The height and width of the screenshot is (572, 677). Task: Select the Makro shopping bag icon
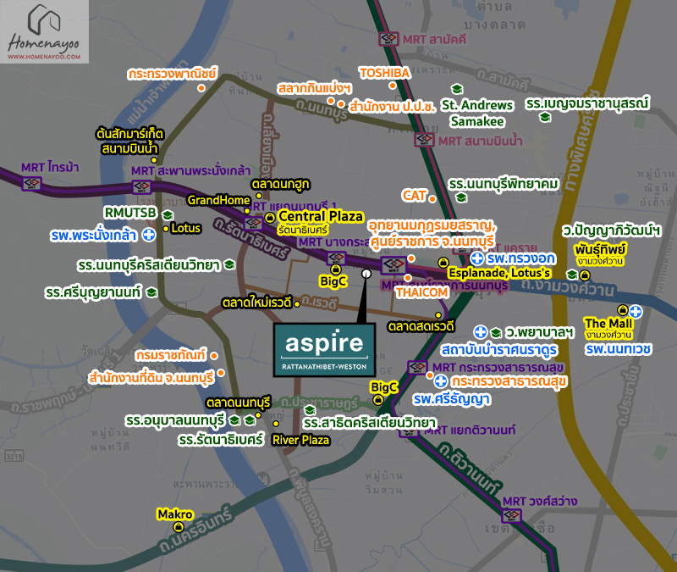point(178,527)
